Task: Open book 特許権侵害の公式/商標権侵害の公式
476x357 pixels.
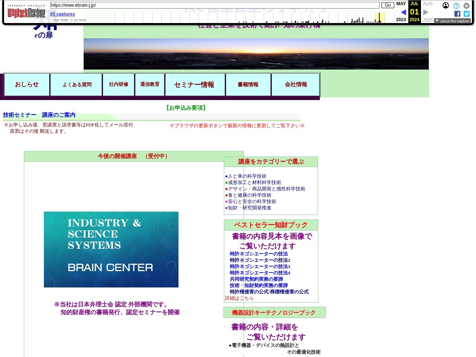Action: coord(269,292)
